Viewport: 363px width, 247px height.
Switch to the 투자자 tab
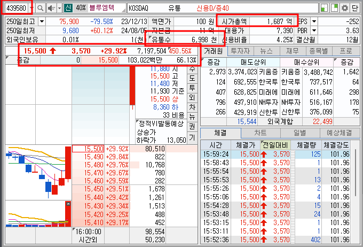tap(240, 51)
